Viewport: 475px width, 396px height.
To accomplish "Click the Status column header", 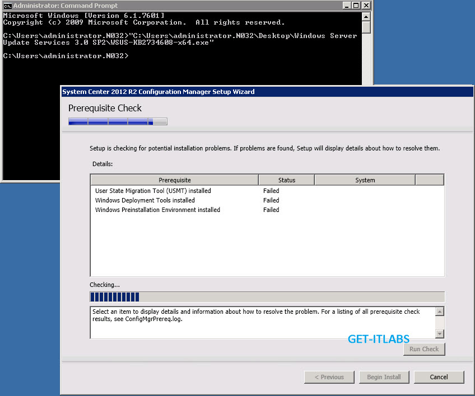I will click(287, 180).
